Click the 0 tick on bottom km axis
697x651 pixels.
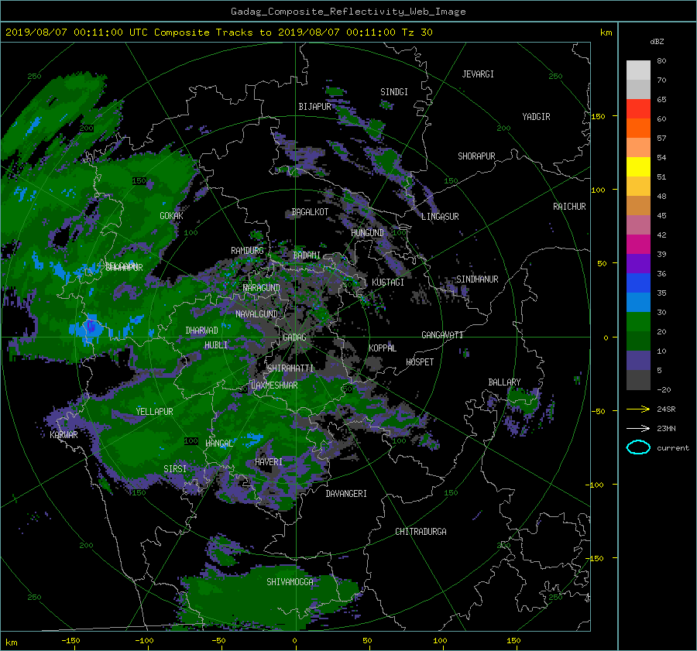point(294,641)
